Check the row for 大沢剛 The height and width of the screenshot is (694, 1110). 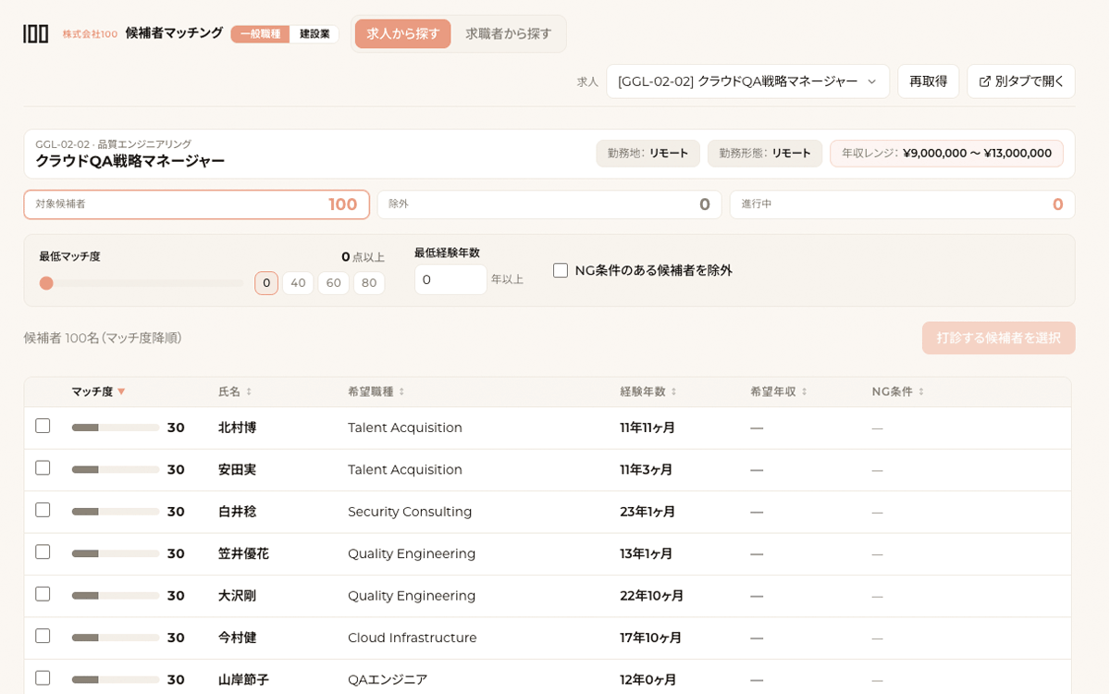point(43,594)
